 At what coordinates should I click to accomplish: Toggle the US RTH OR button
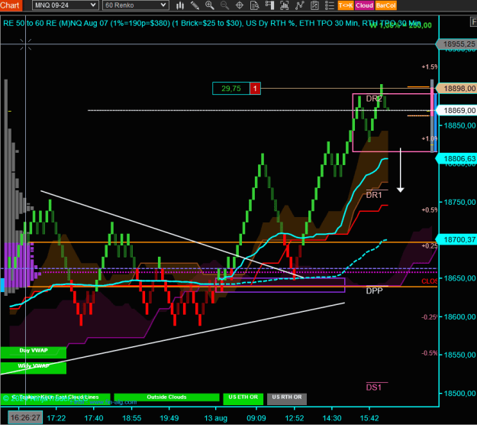[287, 398]
